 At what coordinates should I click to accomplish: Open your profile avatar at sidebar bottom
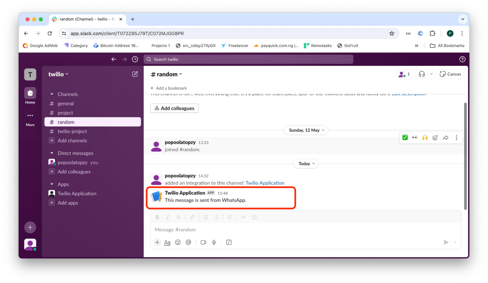(x=30, y=244)
